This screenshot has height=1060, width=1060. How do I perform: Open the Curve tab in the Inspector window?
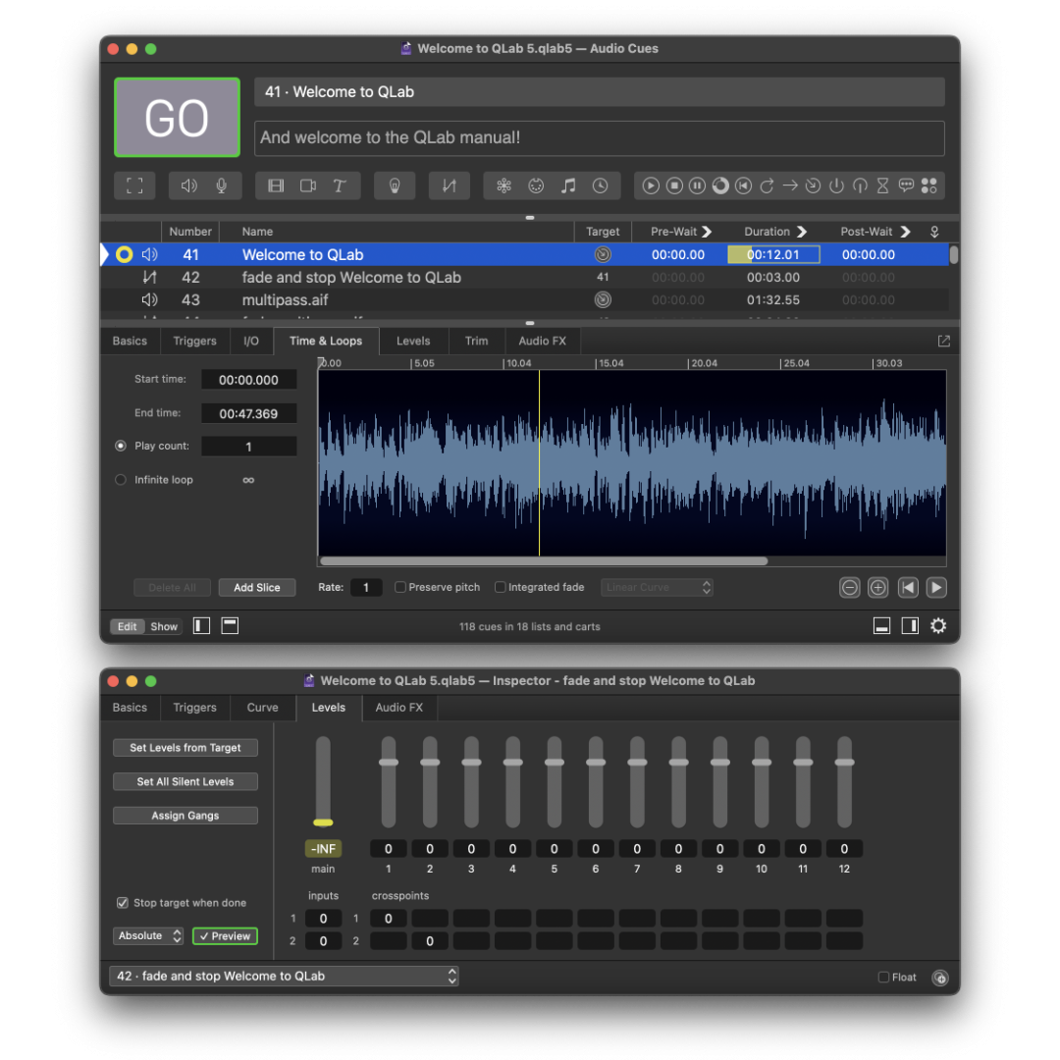click(262, 707)
